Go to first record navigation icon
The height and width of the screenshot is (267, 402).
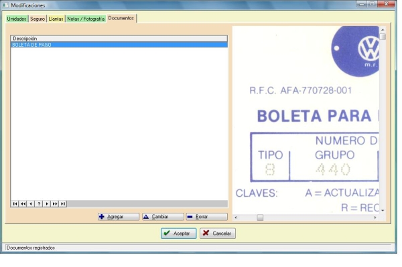[15, 204]
